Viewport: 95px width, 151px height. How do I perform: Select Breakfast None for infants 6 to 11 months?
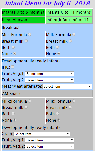[59, 53]
